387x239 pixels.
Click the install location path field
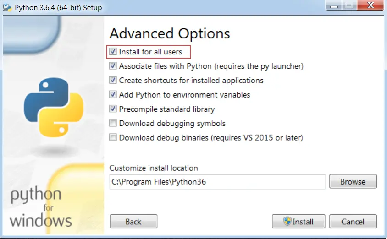point(217,182)
